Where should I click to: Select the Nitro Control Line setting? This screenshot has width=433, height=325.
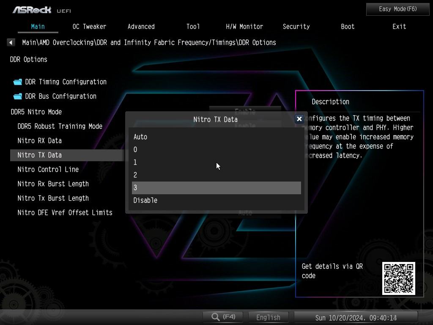48,169
